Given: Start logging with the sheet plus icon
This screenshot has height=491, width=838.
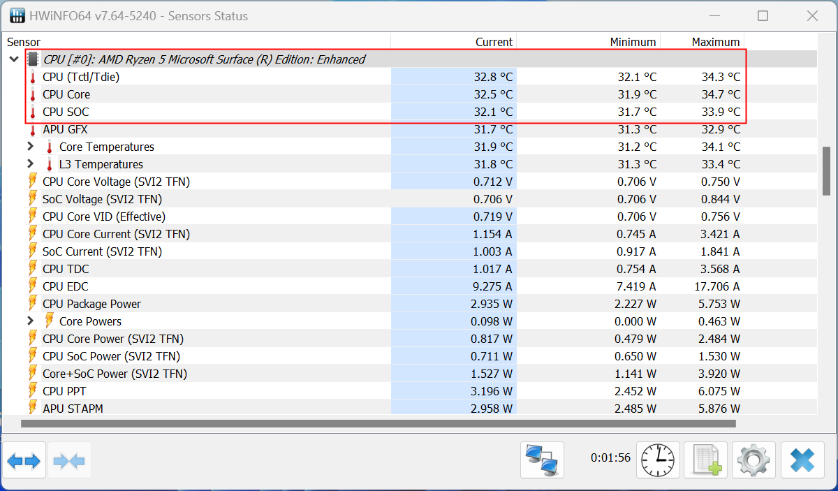Looking at the screenshot, I should [x=705, y=460].
